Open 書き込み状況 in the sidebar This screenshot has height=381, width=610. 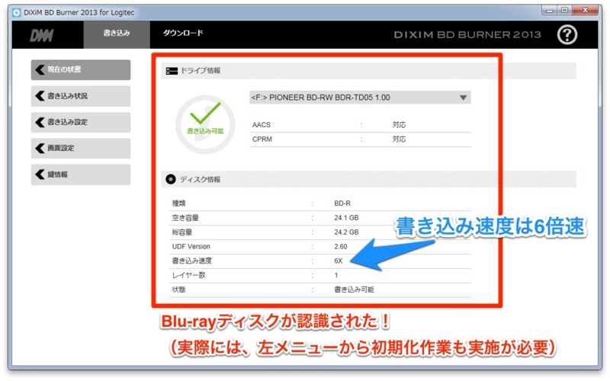[x=81, y=96]
